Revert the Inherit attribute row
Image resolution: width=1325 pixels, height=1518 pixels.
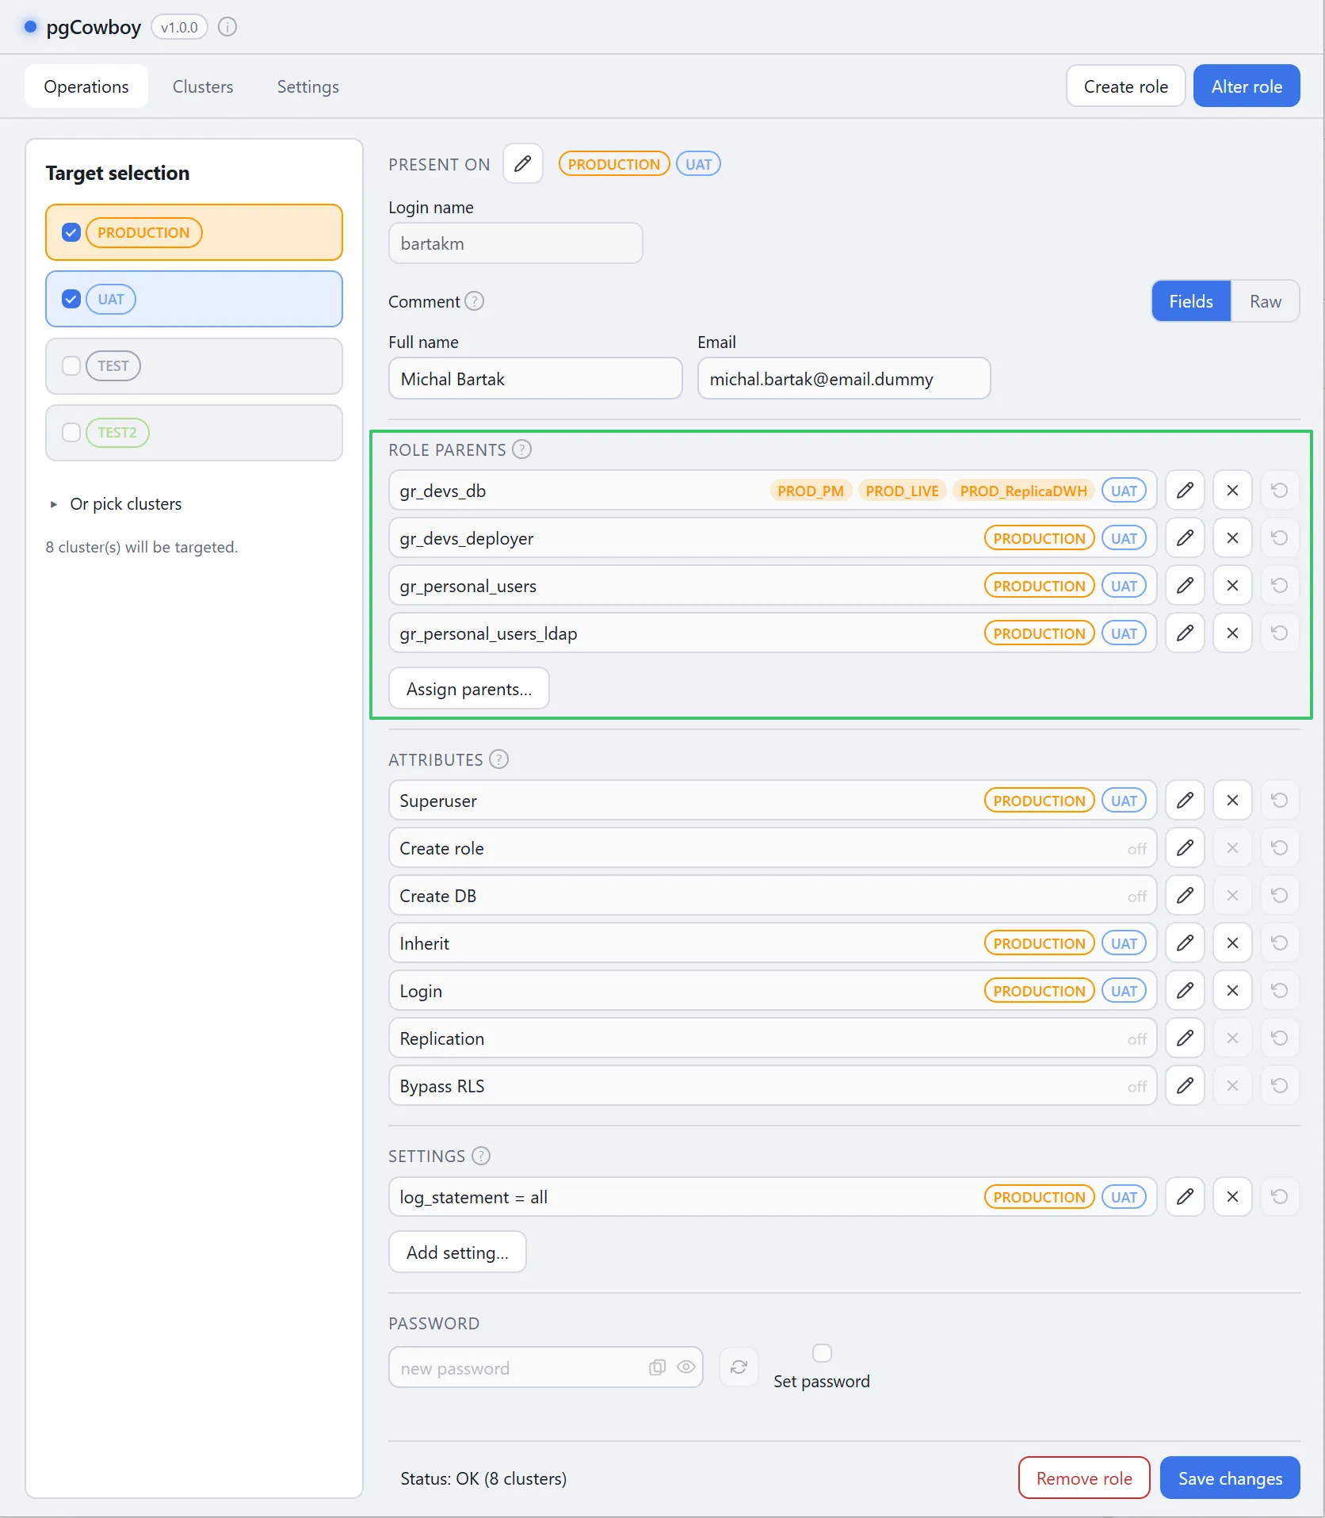coord(1280,943)
